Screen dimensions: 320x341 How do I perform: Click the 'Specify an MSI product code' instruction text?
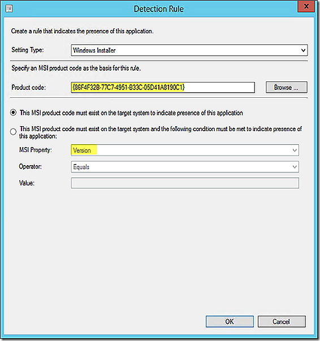[76, 68]
